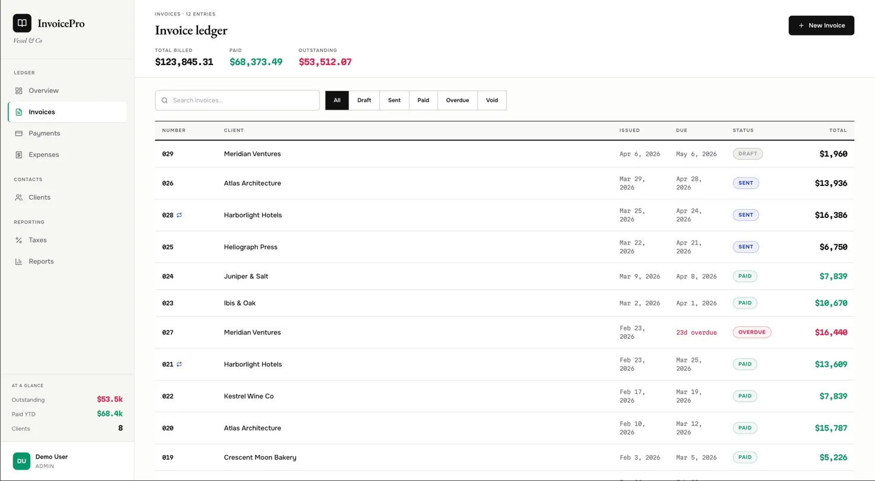Screen dimensions: 875x481
Task: Open the Demo User account menu
Action: click(x=67, y=461)
